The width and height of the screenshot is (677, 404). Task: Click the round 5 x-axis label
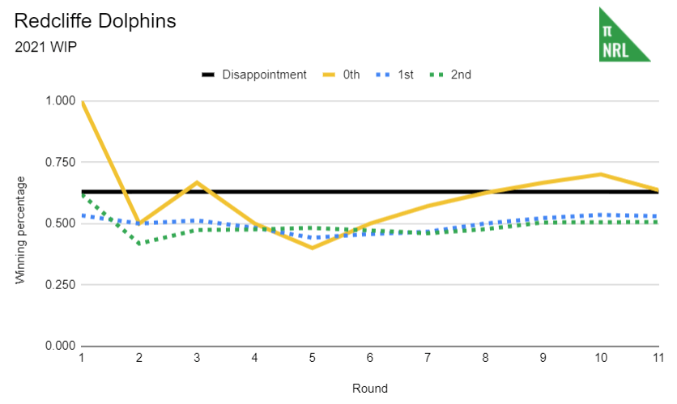(313, 357)
